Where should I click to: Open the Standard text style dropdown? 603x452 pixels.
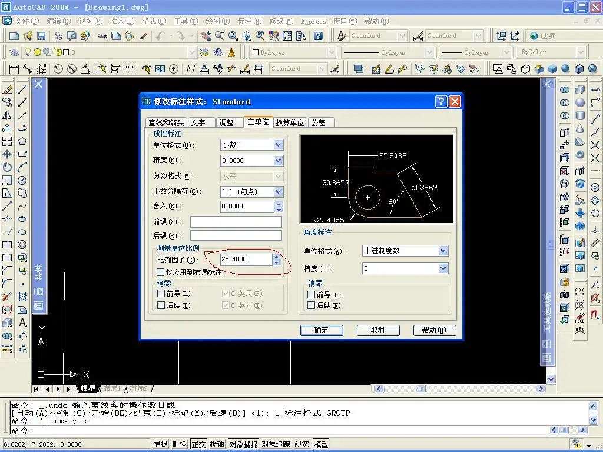[x=402, y=36]
